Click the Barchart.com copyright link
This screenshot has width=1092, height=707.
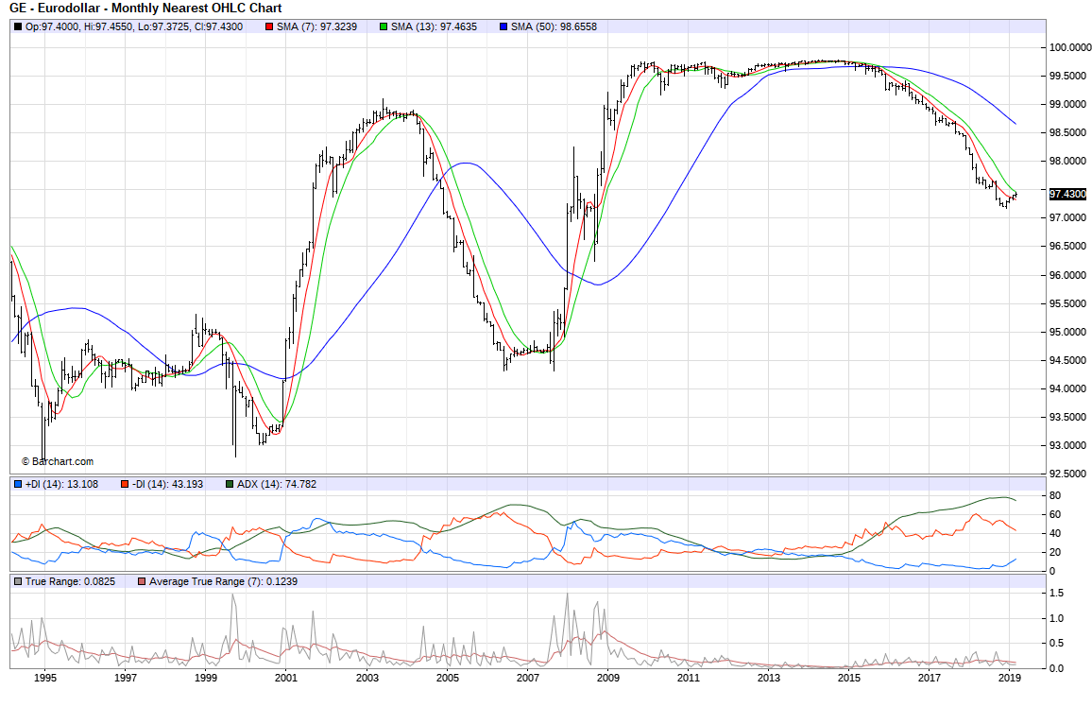(x=57, y=461)
